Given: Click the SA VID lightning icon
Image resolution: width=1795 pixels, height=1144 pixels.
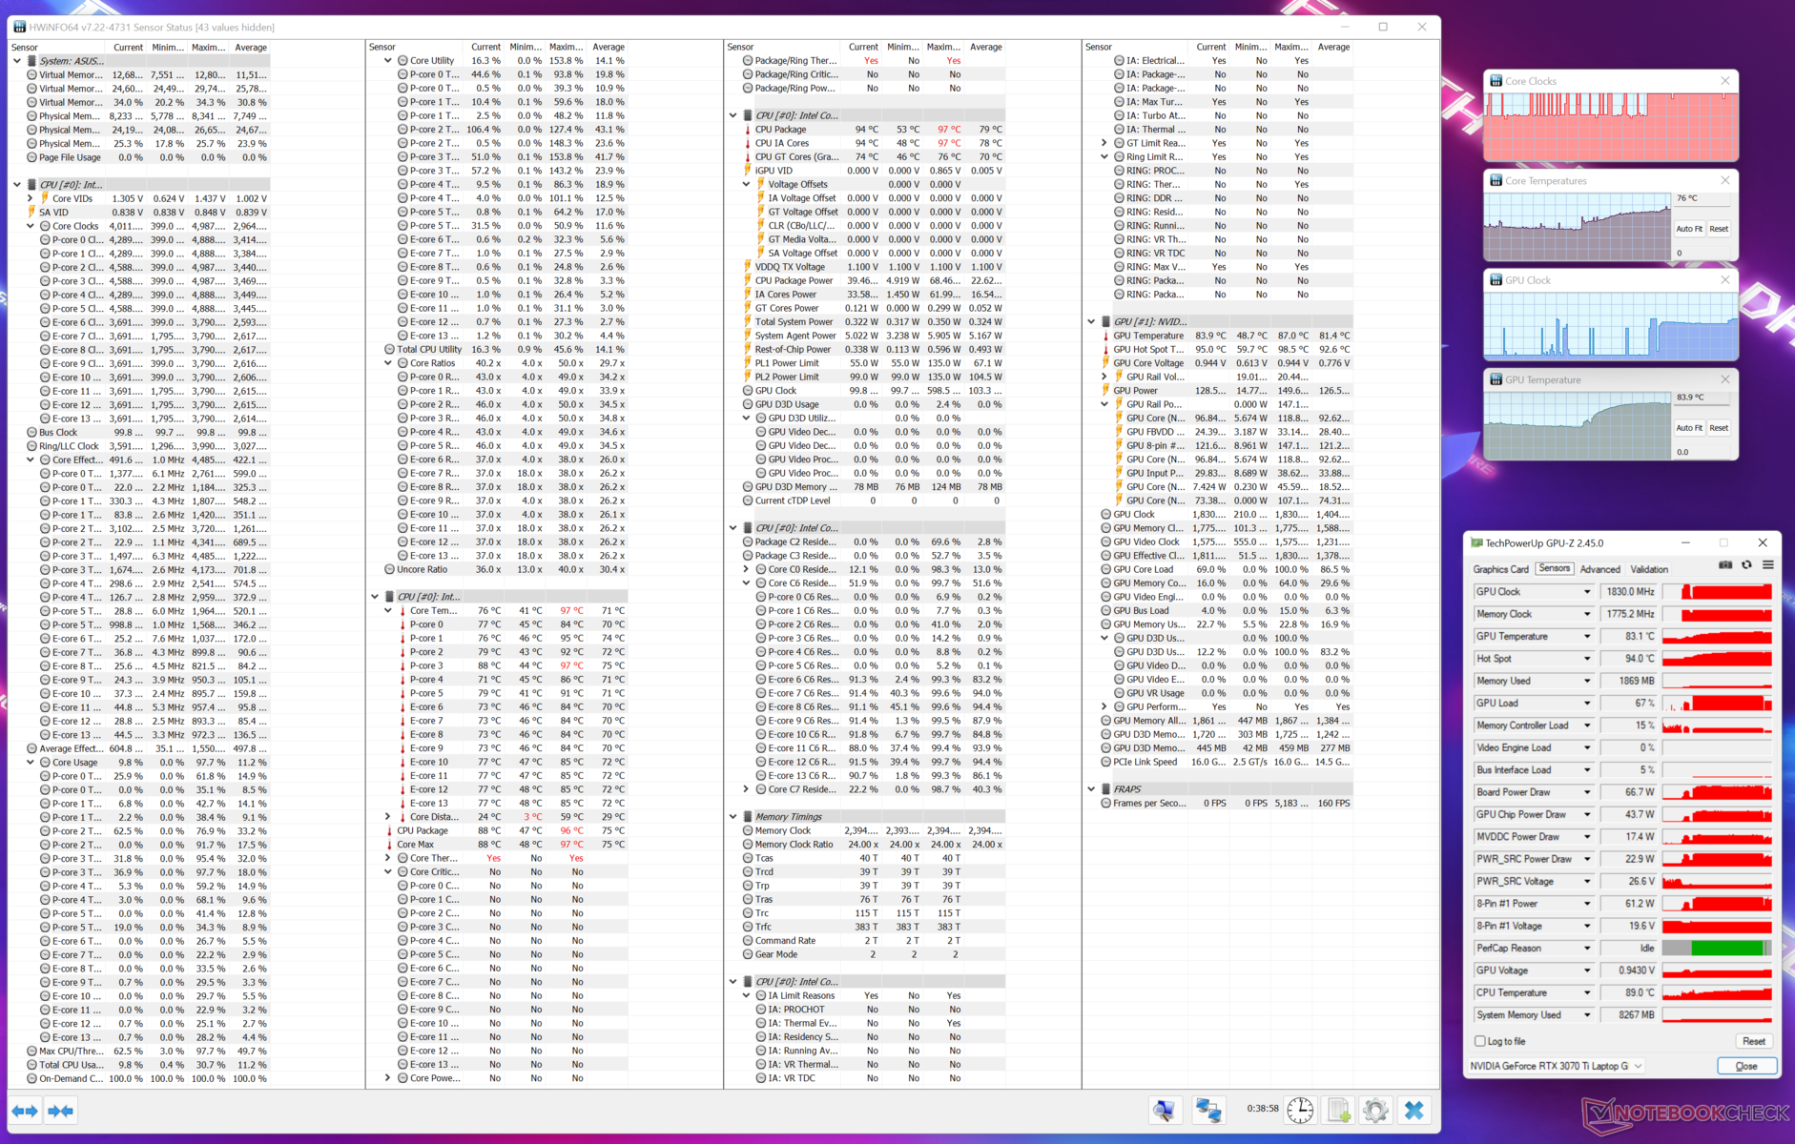Looking at the screenshot, I should click(31, 213).
